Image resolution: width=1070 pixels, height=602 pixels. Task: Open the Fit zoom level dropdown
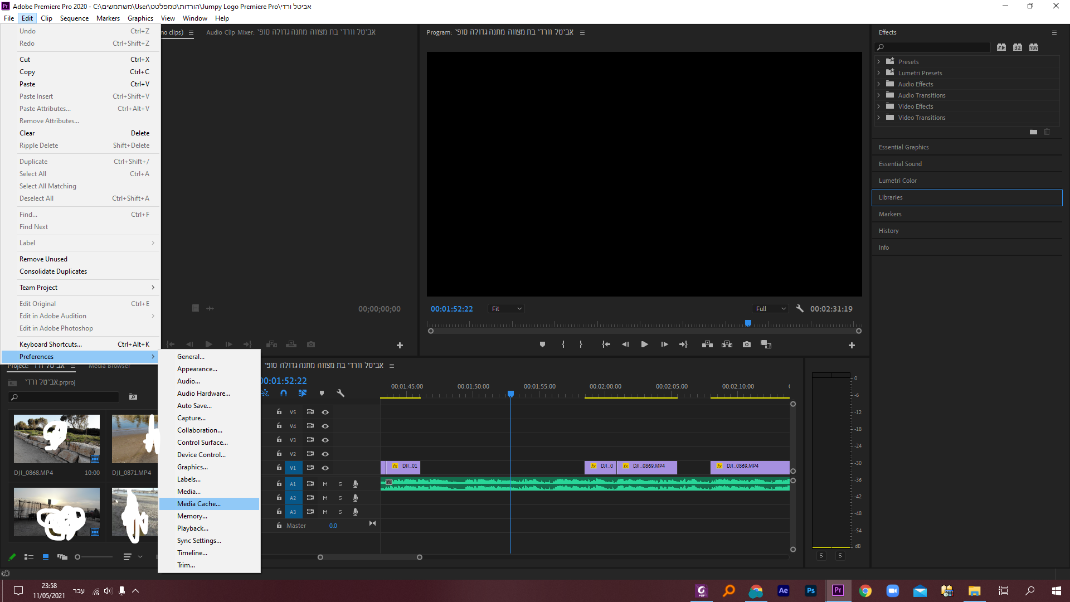(x=506, y=309)
